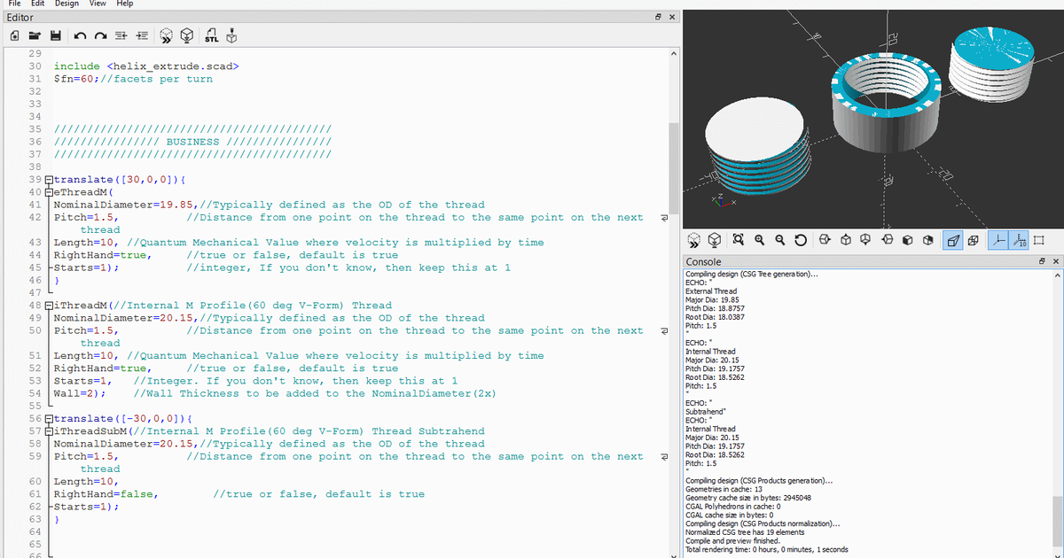Zoom in on the 3D view
Screen dimensions: 1064x558
click(x=760, y=239)
